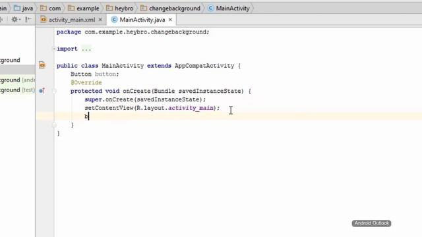This screenshot has height=237, width=422.
Task: Click the onCreate method name
Action: point(136,91)
